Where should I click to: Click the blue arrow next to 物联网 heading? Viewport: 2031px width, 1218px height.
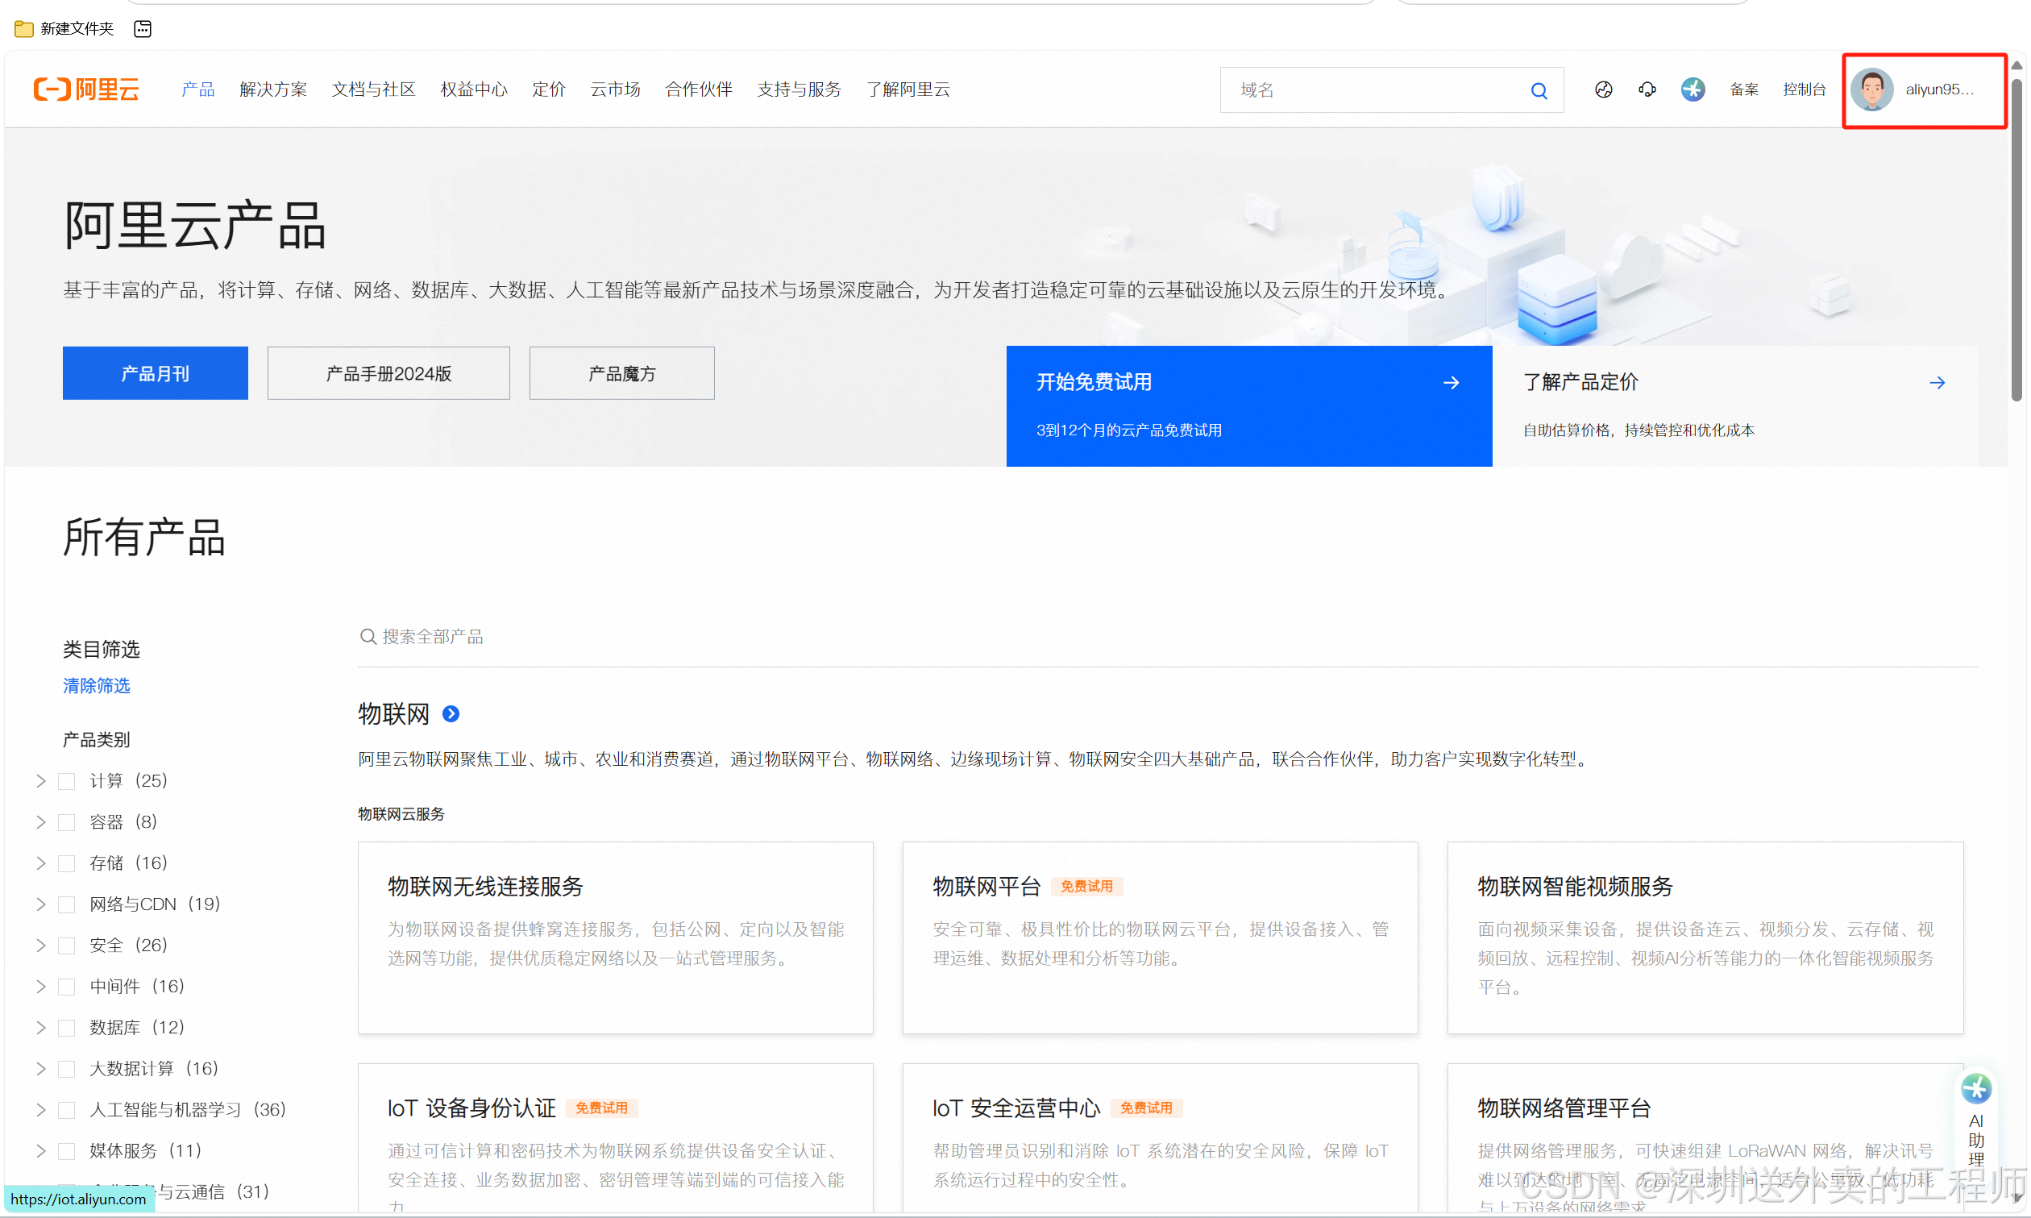coord(451,714)
